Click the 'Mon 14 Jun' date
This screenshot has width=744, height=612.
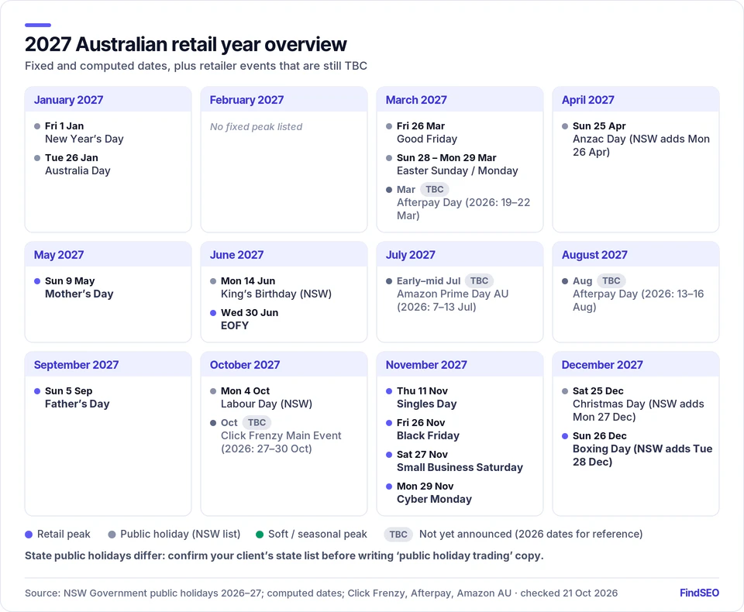tap(248, 281)
